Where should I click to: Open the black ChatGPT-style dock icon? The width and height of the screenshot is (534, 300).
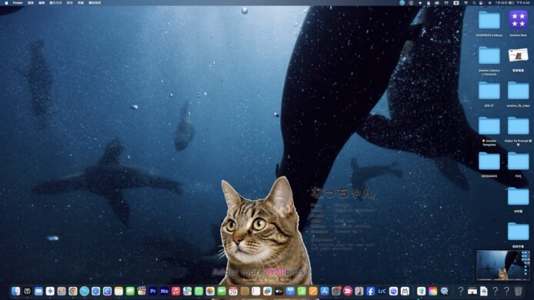pyautogui.click(x=27, y=291)
